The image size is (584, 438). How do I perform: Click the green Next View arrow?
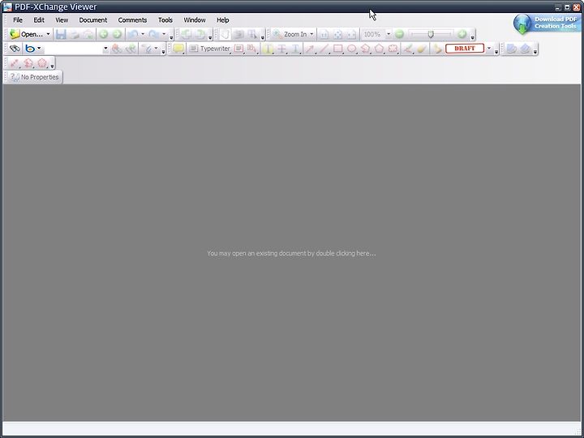tap(117, 34)
